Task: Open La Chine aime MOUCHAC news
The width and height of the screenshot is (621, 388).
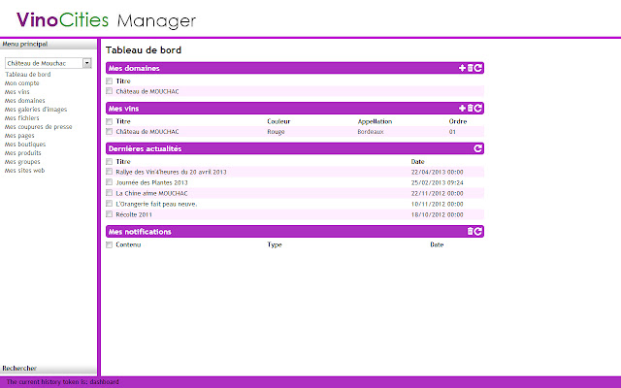Action: (151, 193)
